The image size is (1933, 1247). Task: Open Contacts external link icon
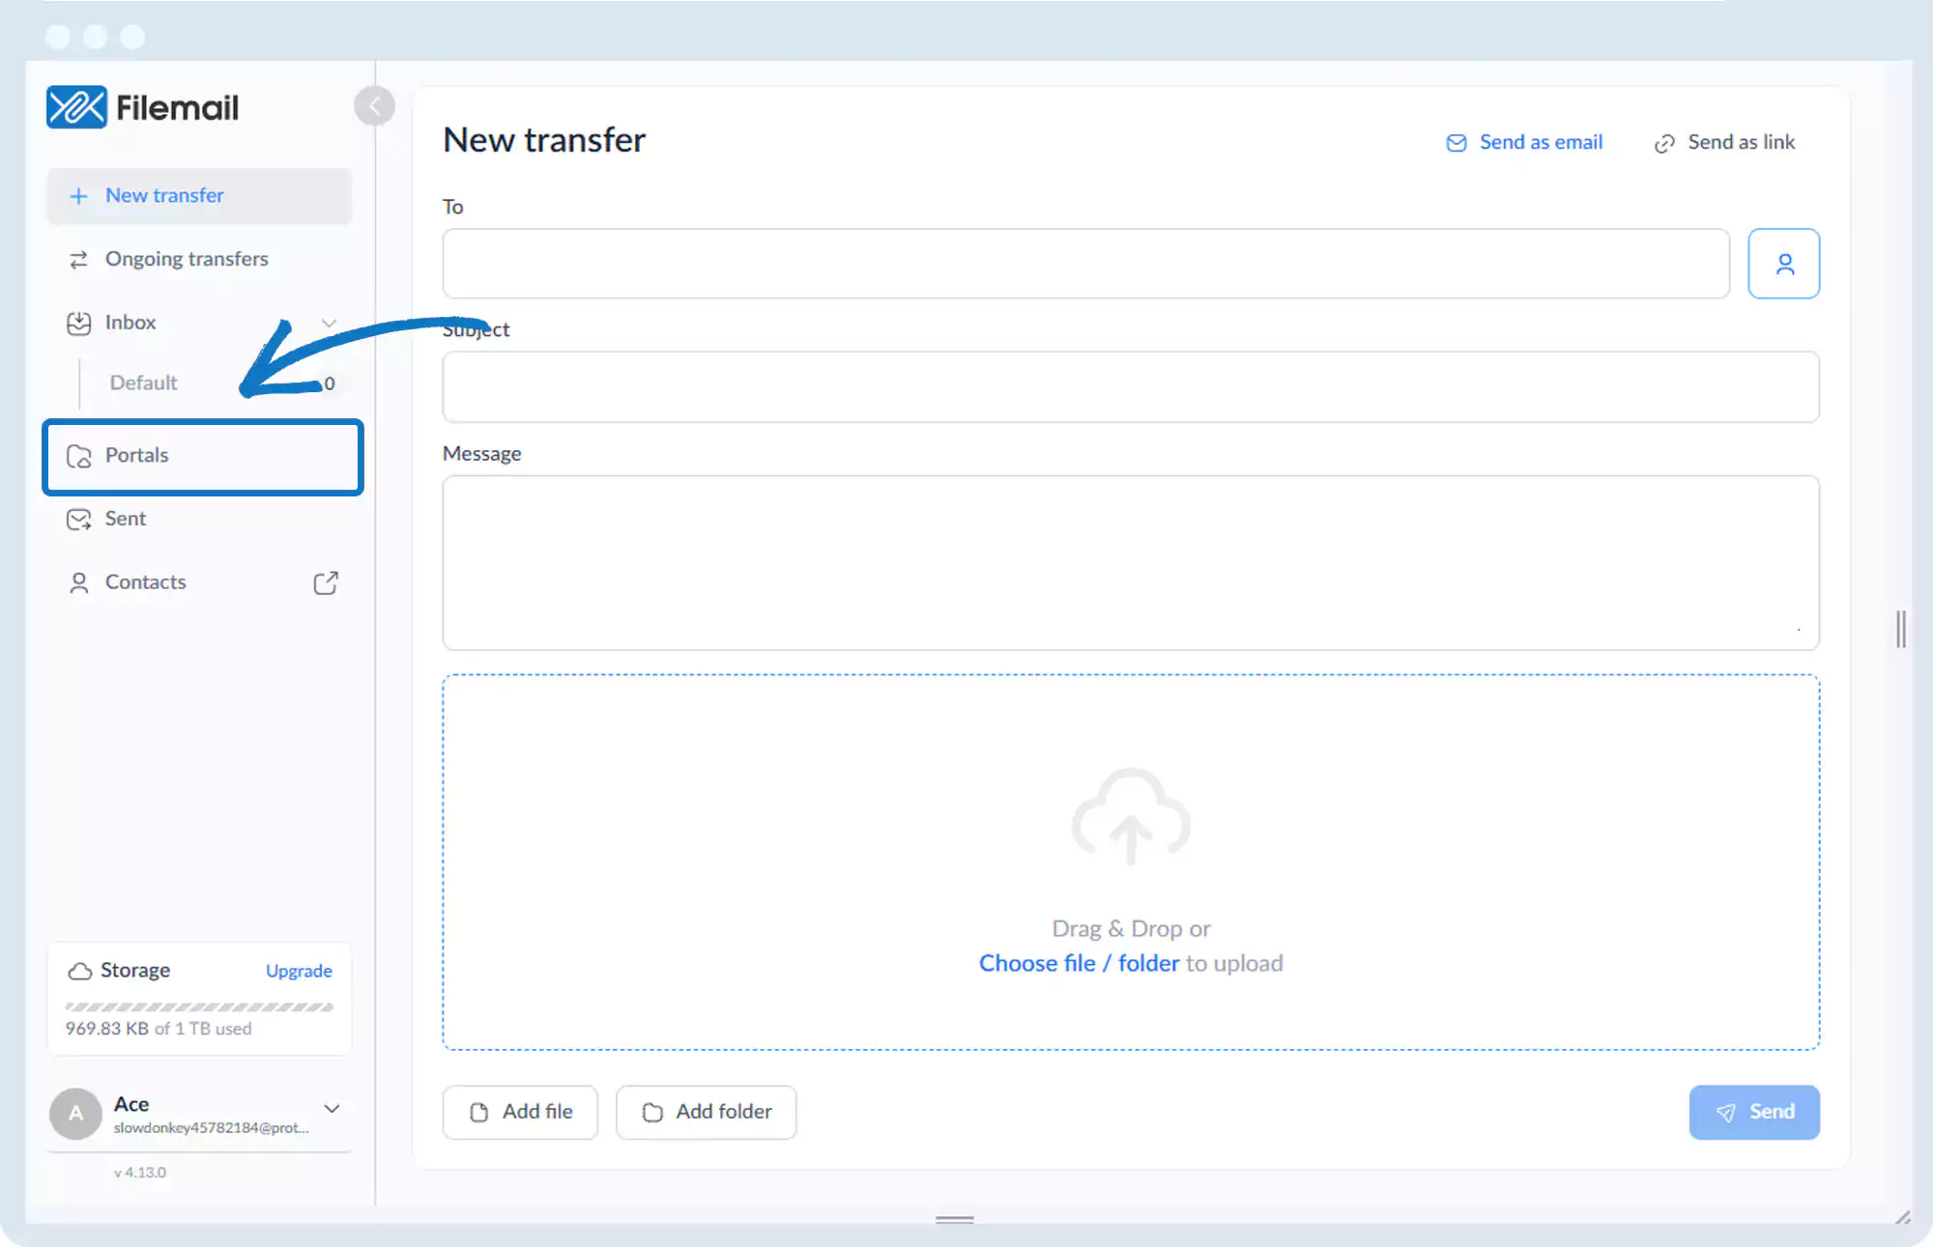(326, 582)
